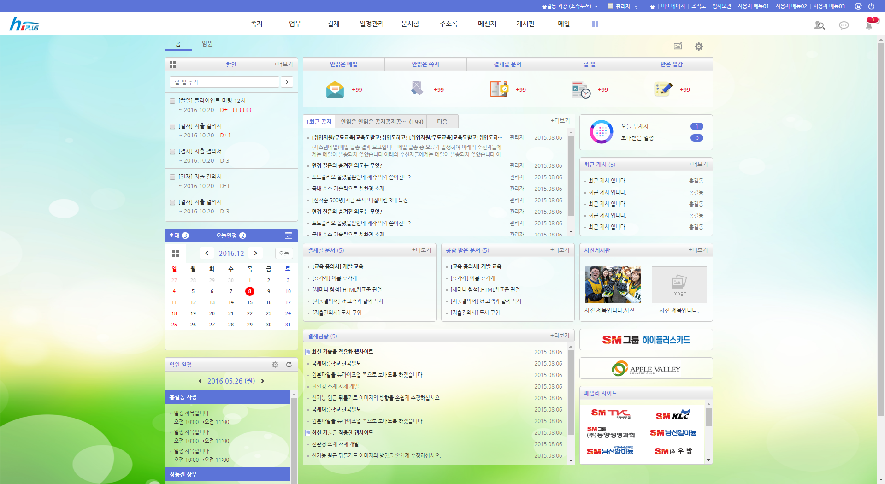Screen dimensions: 885x484
Task: Click the chat bubble icon in header
Action: point(844,25)
